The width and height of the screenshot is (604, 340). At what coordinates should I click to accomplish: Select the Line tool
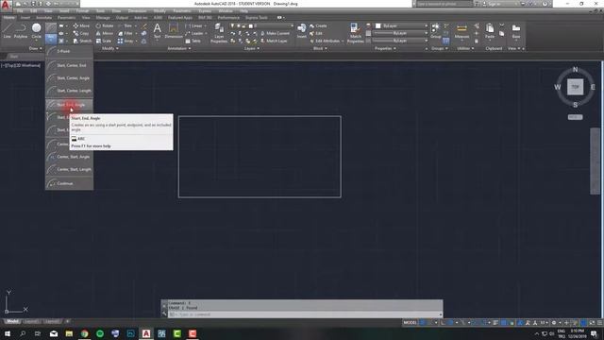coord(7,31)
